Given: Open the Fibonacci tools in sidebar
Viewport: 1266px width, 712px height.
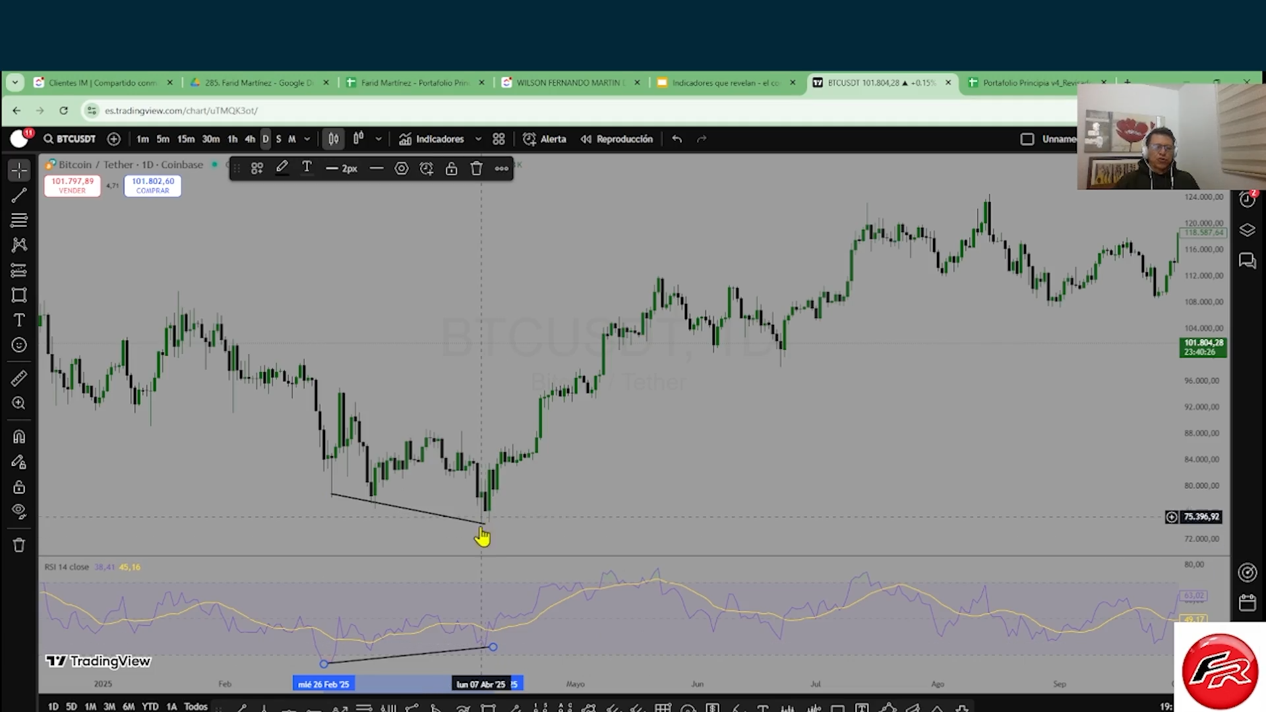Looking at the screenshot, I should click(x=19, y=220).
